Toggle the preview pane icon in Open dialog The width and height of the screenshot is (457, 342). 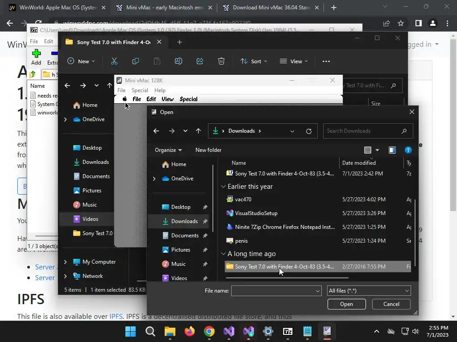click(392, 150)
